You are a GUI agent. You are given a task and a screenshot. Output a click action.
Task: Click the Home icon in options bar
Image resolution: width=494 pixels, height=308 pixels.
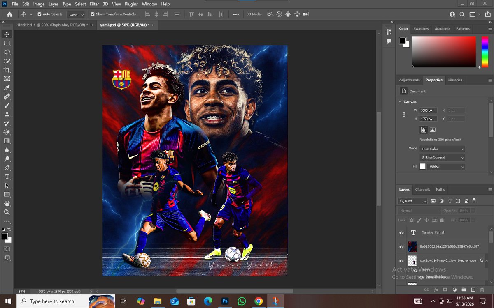(x=9, y=14)
